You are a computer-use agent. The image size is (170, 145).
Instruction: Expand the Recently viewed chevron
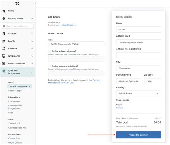tap(32, 19)
